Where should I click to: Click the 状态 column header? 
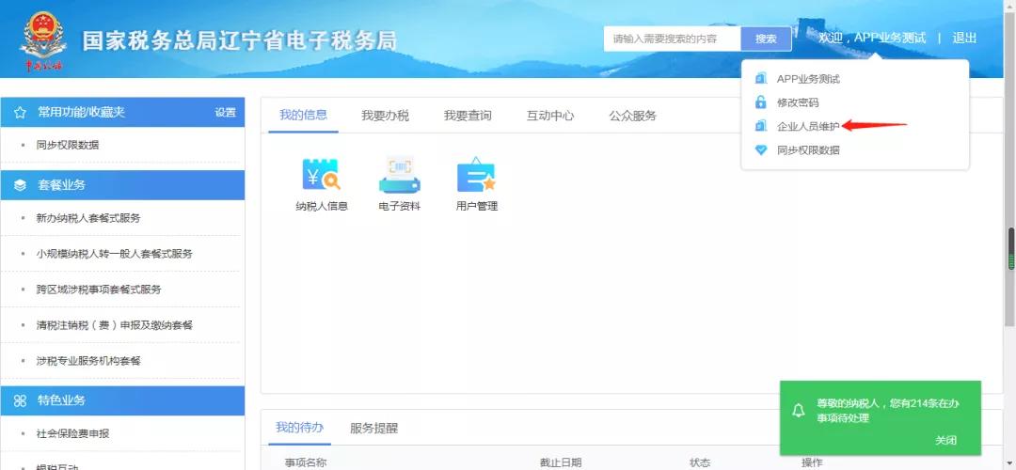(700, 462)
